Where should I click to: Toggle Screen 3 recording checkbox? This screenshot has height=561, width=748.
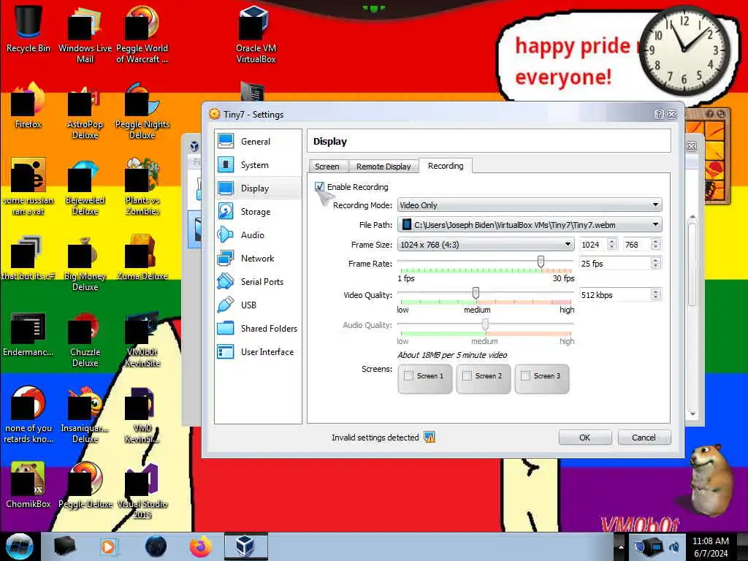click(x=526, y=376)
